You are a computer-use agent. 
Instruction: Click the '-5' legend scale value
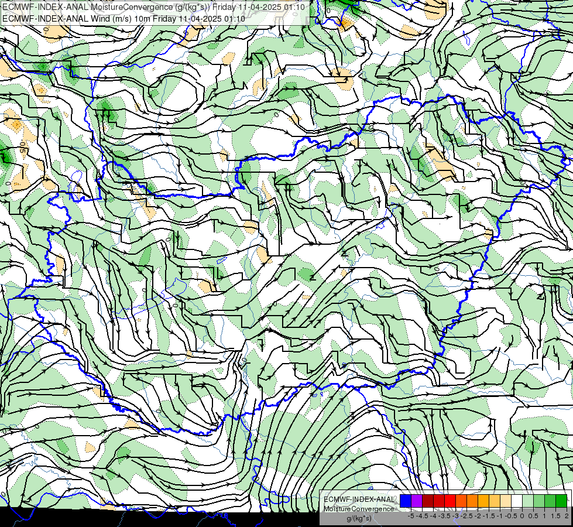click(411, 516)
